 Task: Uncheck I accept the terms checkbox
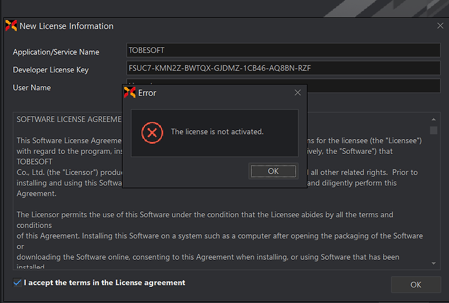[x=17, y=283]
